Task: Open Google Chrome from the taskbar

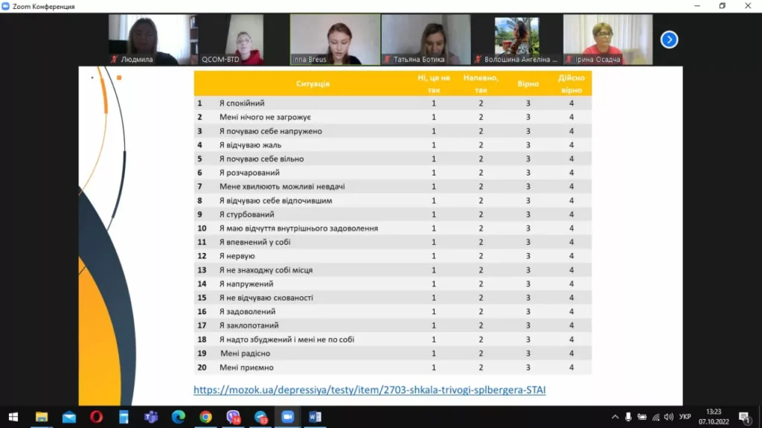Action: [205, 417]
